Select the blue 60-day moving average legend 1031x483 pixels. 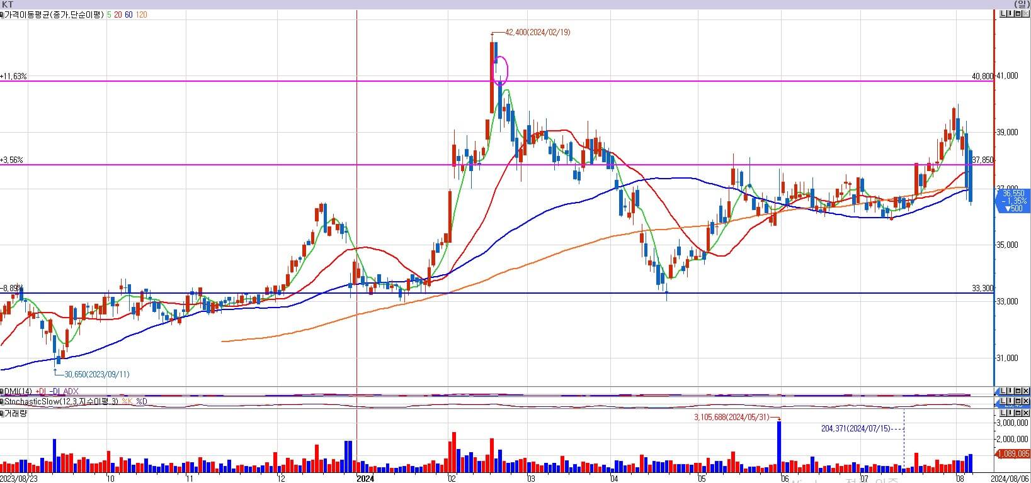[128, 14]
